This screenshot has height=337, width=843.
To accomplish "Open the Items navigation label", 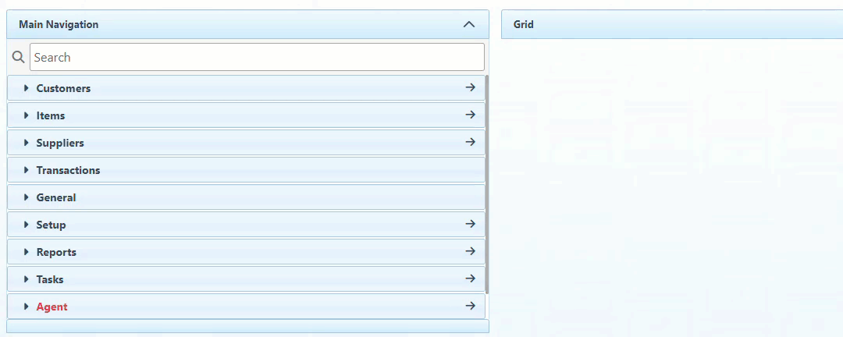I will click(51, 115).
